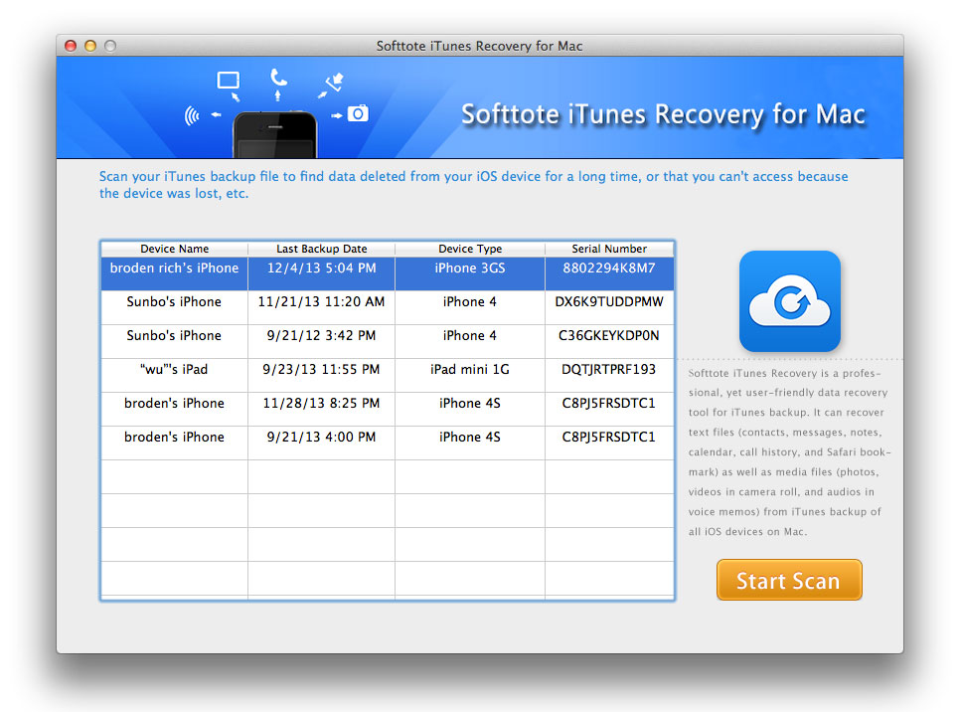Screen dimensions: 960x712
Task: Click the camera icon in the banner
Action: (x=358, y=114)
